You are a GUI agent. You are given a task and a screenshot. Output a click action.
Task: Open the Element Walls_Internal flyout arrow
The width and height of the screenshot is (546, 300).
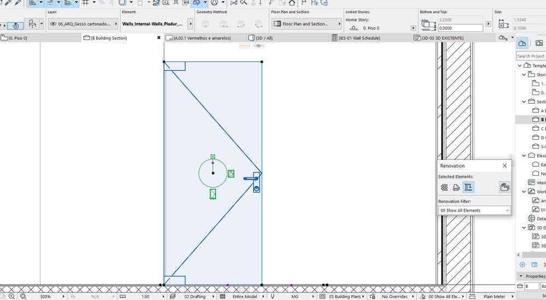[190, 24]
